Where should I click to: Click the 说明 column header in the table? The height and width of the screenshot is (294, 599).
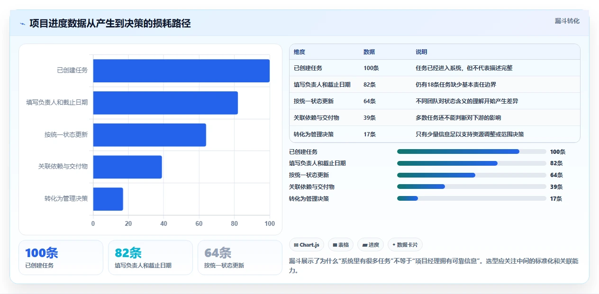[421, 52]
